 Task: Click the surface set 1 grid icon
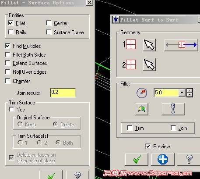click(131, 44)
